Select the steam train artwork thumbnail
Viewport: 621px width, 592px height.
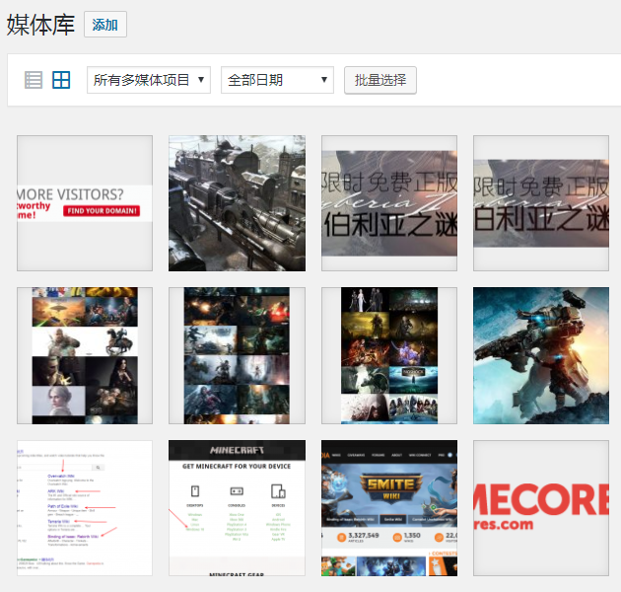click(x=237, y=203)
